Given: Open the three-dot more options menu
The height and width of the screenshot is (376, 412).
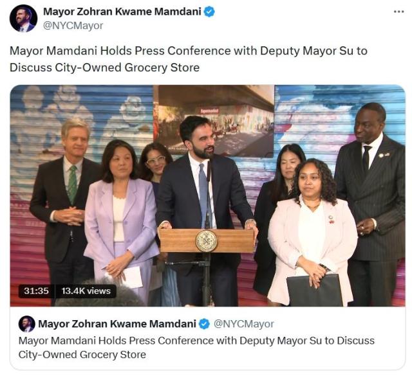Looking at the screenshot, I should point(398,12).
